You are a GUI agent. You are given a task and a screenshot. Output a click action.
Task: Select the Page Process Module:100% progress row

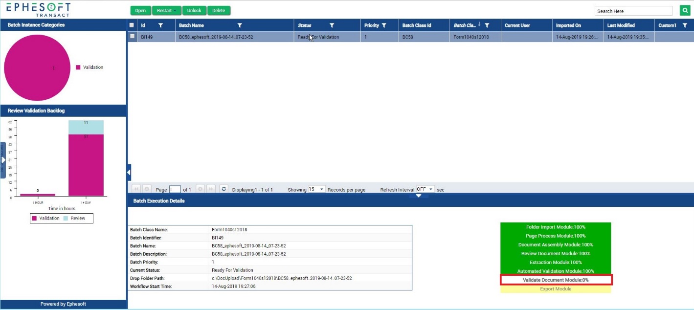[556, 236]
